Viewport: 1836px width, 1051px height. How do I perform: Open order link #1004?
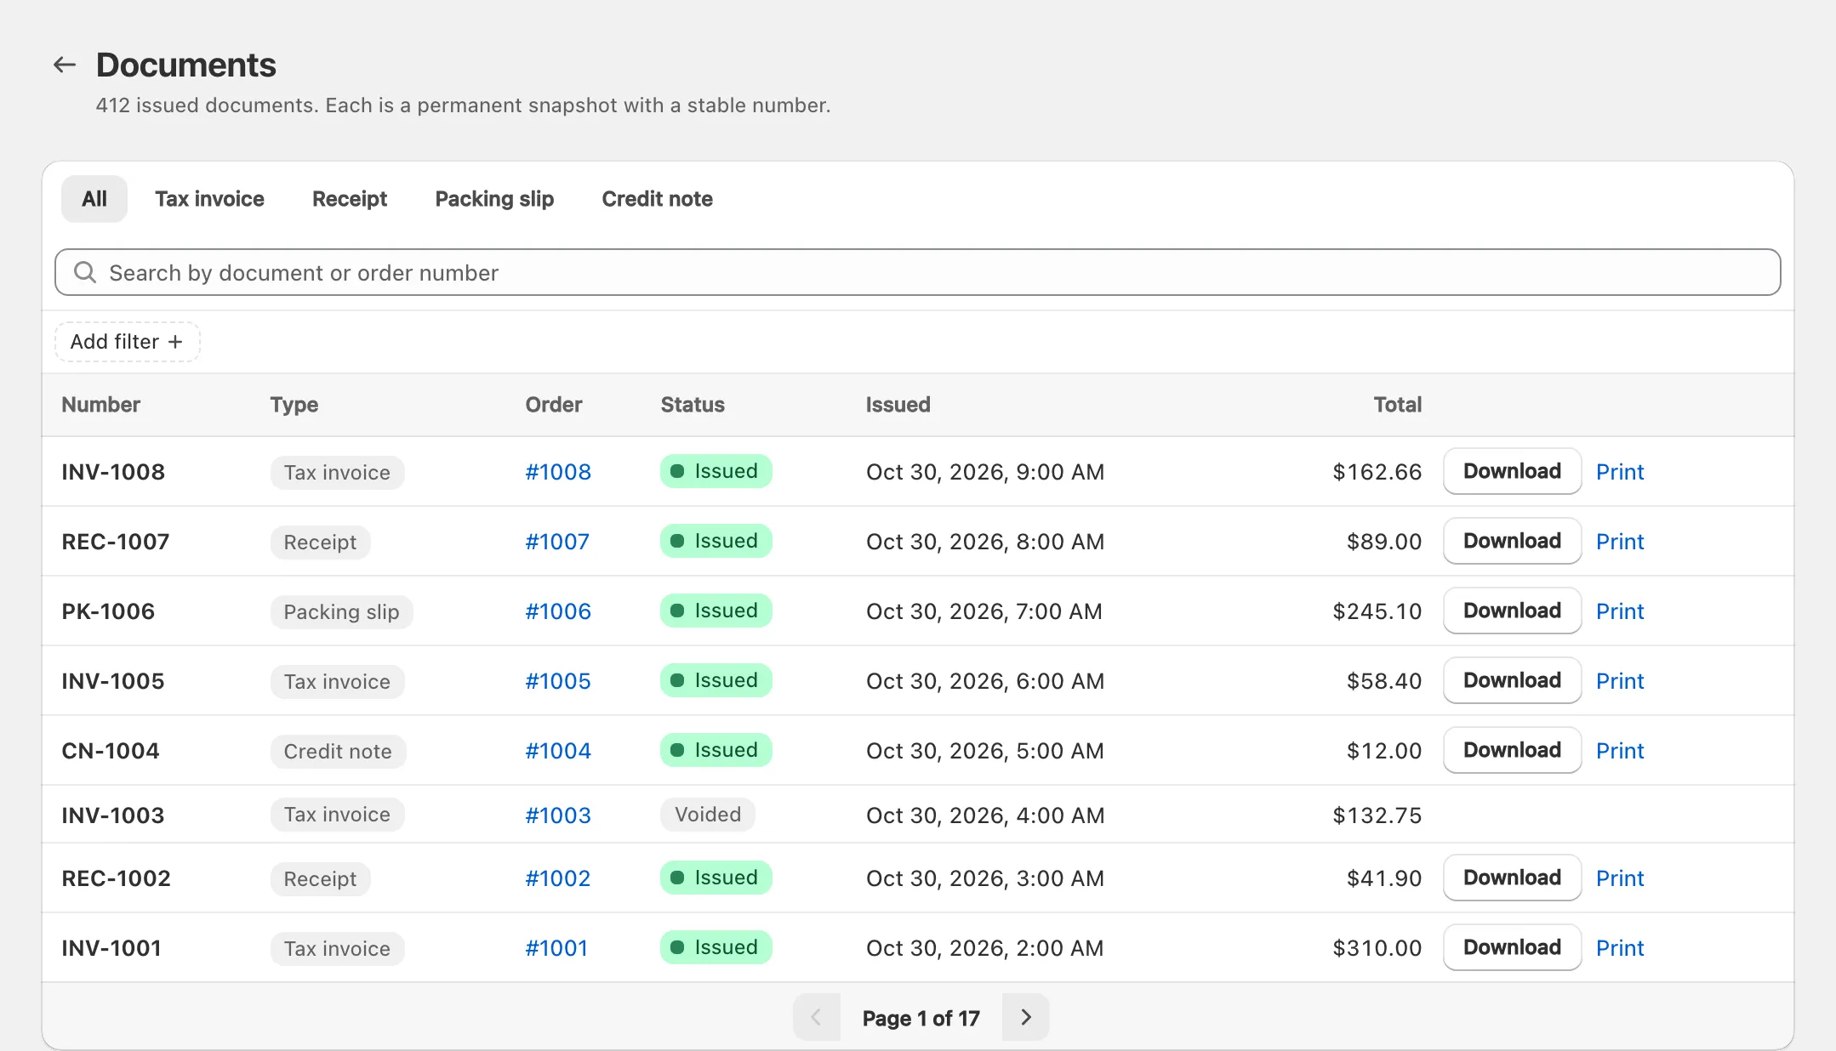pyautogui.click(x=558, y=751)
